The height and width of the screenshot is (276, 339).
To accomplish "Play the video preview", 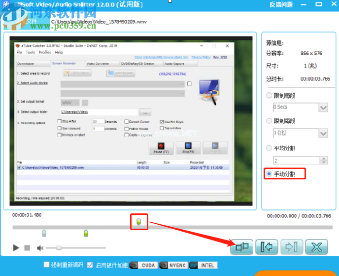I will 16,248.
